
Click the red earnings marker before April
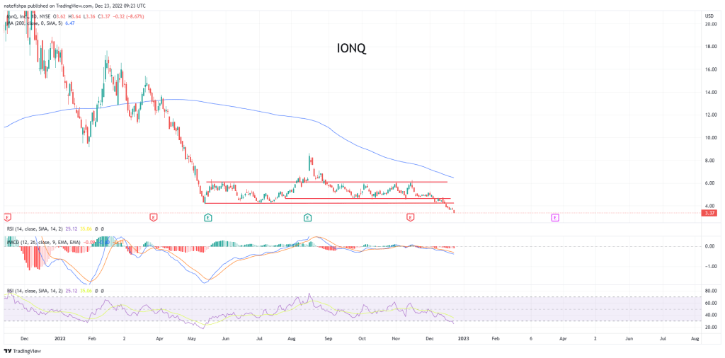coord(153,217)
